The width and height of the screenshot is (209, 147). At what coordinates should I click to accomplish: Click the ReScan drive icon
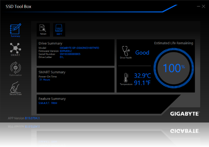coord(43,30)
